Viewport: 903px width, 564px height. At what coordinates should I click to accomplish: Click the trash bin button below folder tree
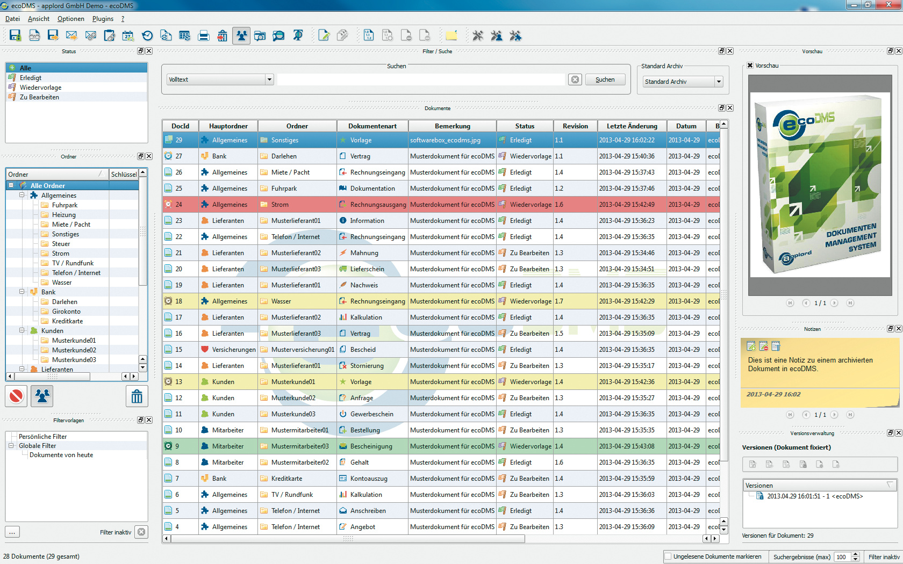[137, 396]
